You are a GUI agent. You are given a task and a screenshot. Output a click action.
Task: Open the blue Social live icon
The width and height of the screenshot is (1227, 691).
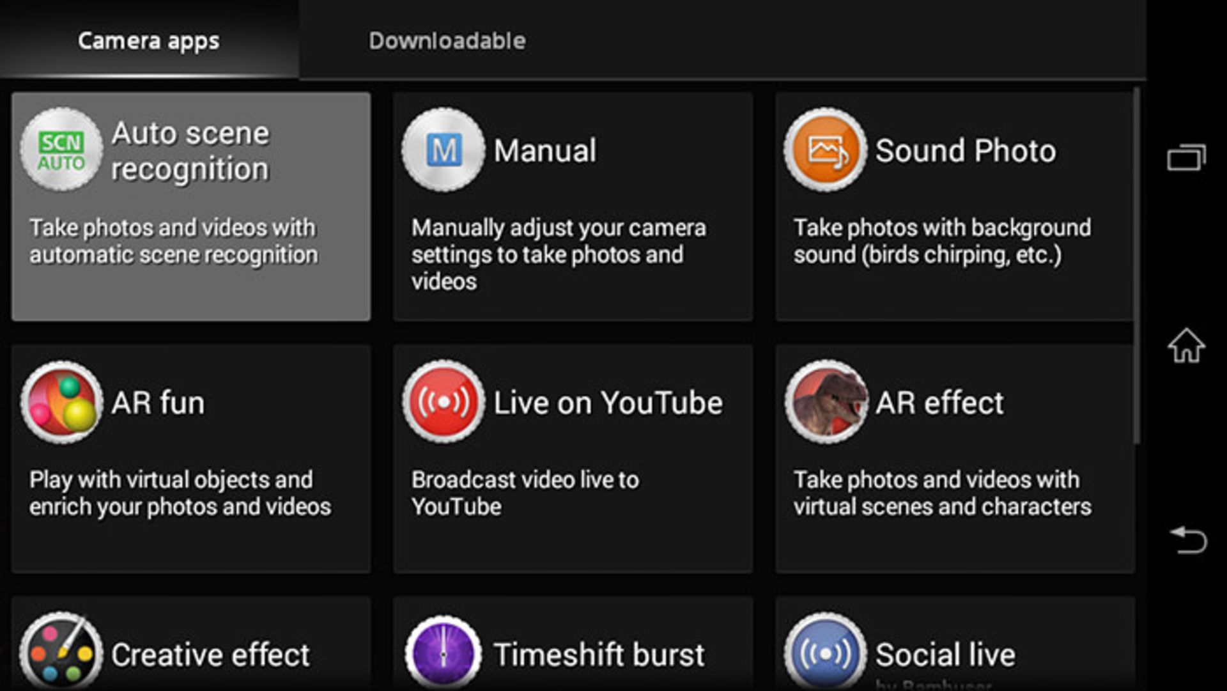(x=825, y=653)
